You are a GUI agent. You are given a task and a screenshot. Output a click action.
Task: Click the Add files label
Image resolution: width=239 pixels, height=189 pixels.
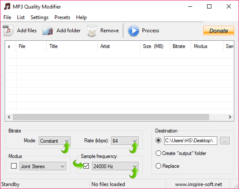point(27,31)
